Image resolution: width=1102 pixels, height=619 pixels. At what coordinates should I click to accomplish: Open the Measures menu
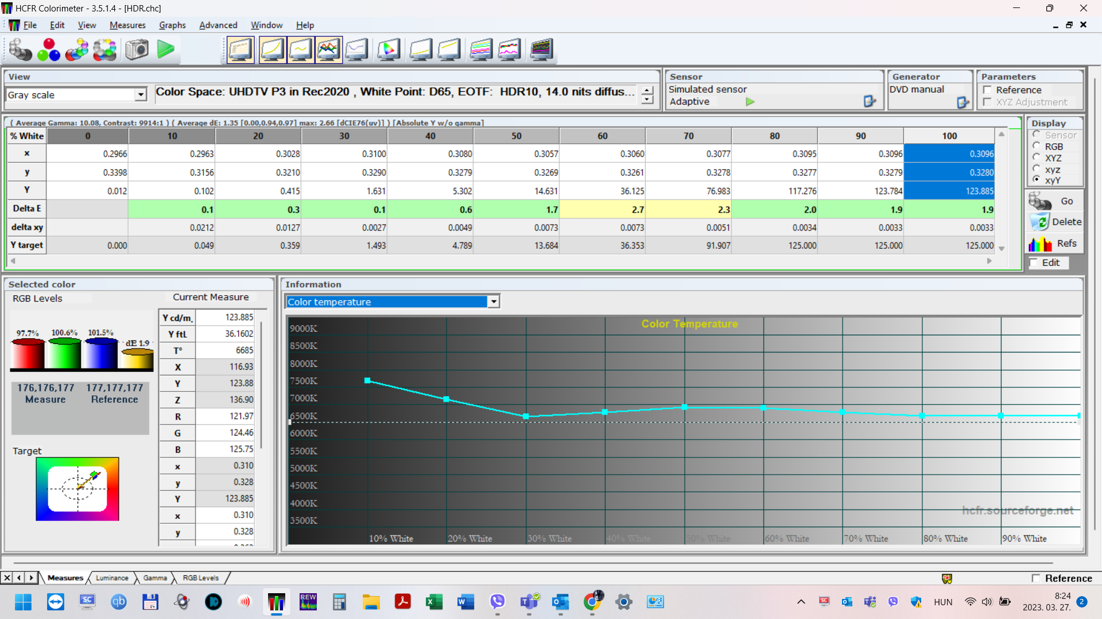[x=127, y=25]
